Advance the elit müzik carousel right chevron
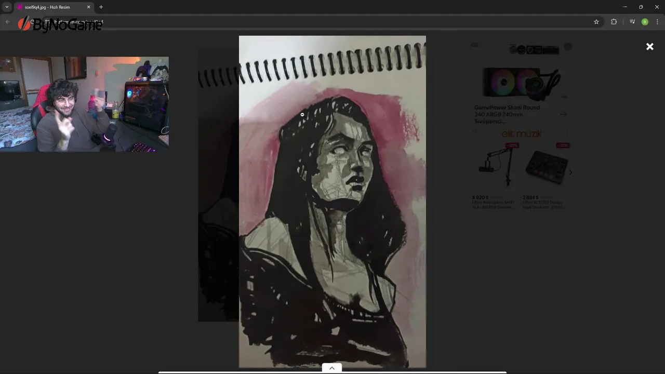Image resolution: width=665 pixels, height=374 pixels. click(x=570, y=172)
